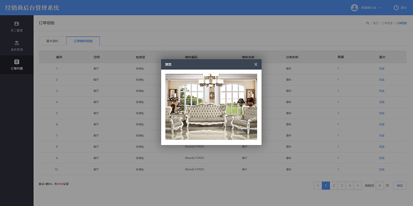Image resolution: width=413 pixels, height=206 pixels.
Task: Click the 退出 logout button
Action: click(400, 7)
